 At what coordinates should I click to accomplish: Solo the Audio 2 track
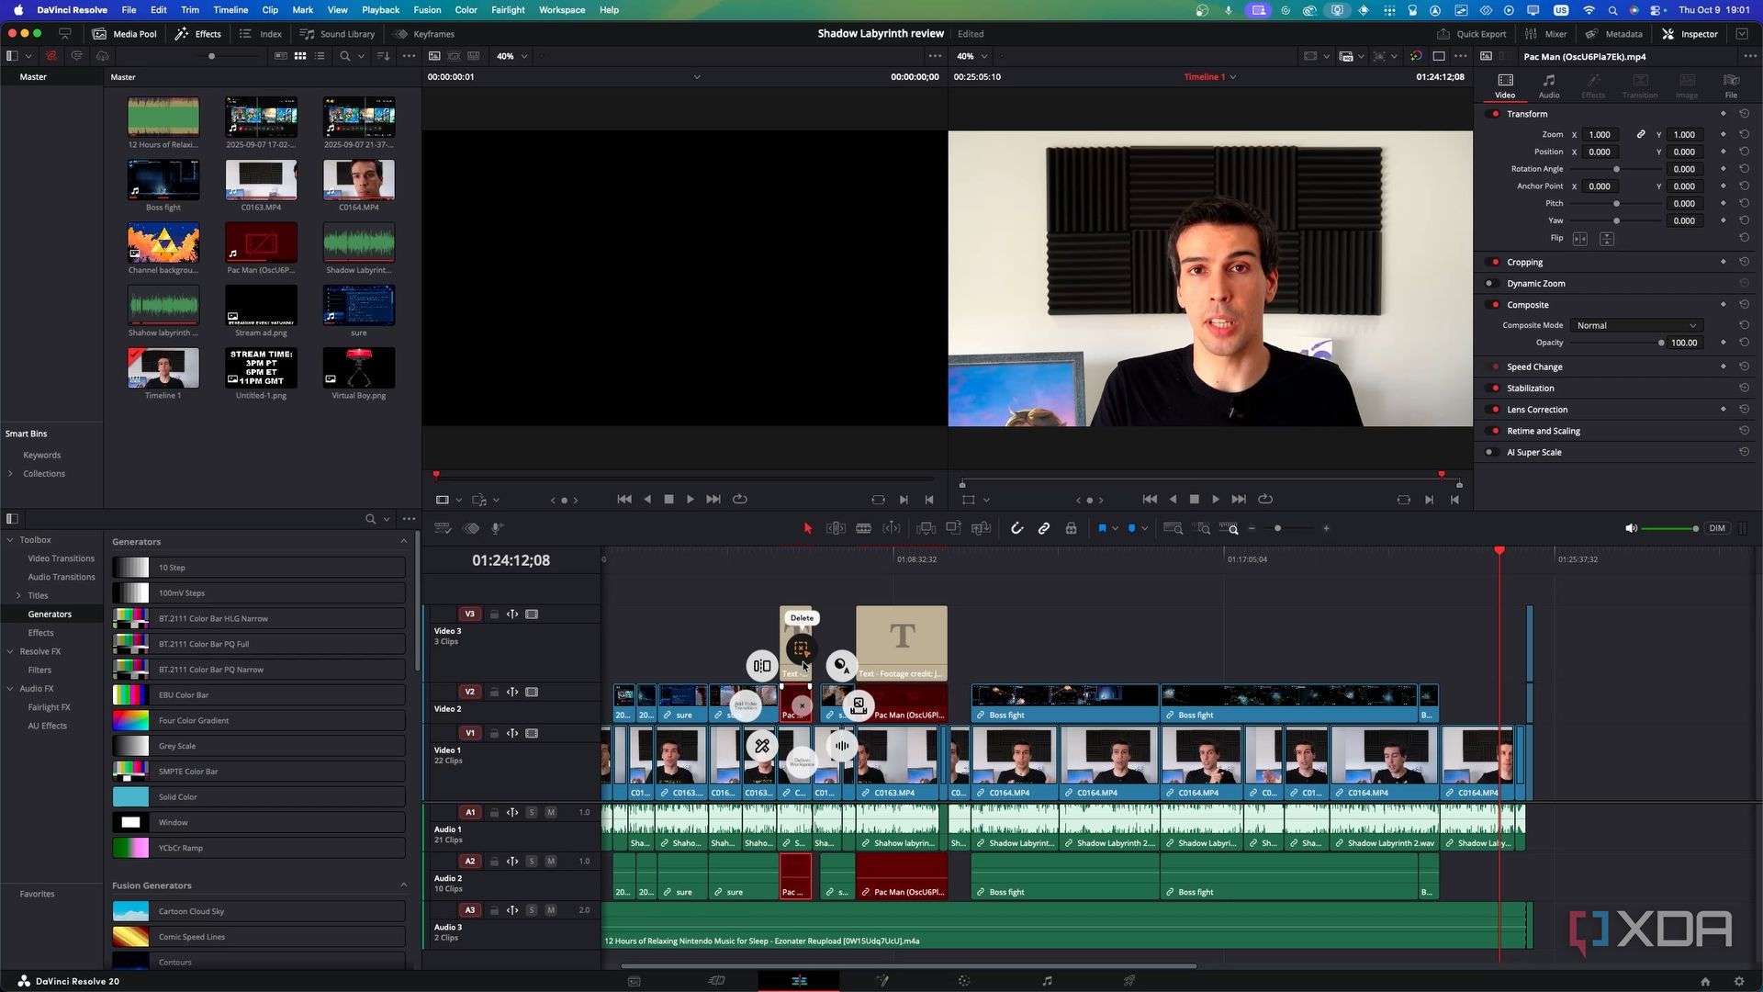click(532, 862)
